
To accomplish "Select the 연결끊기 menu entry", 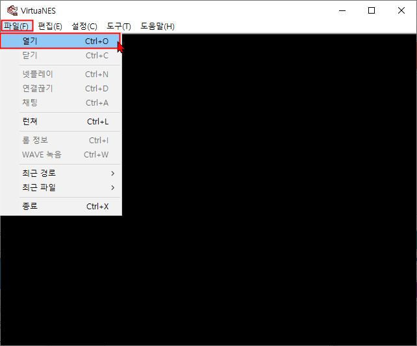I will pyautogui.click(x=60, y=88).
